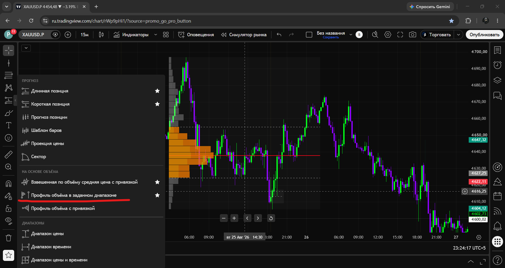Image resolution: width=505 pixels, height=268 pixels.
Task: Enter fullscreen mode icon
Action: pyautogui.click(x=400, y=35)
